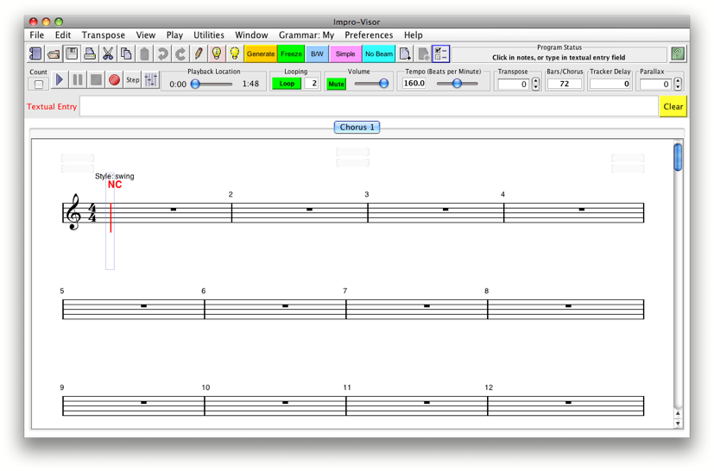Screen dimensions: 714x471
Task: Open the Grammar: My menu
Action: tap(306, 35)
